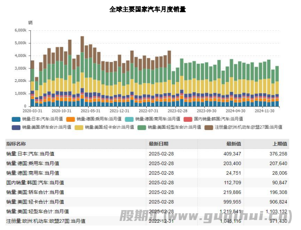Click the teal Germany commercial vehicle legend swatch
The height and width of the screenshot is (230, 301).
[131, 119]
